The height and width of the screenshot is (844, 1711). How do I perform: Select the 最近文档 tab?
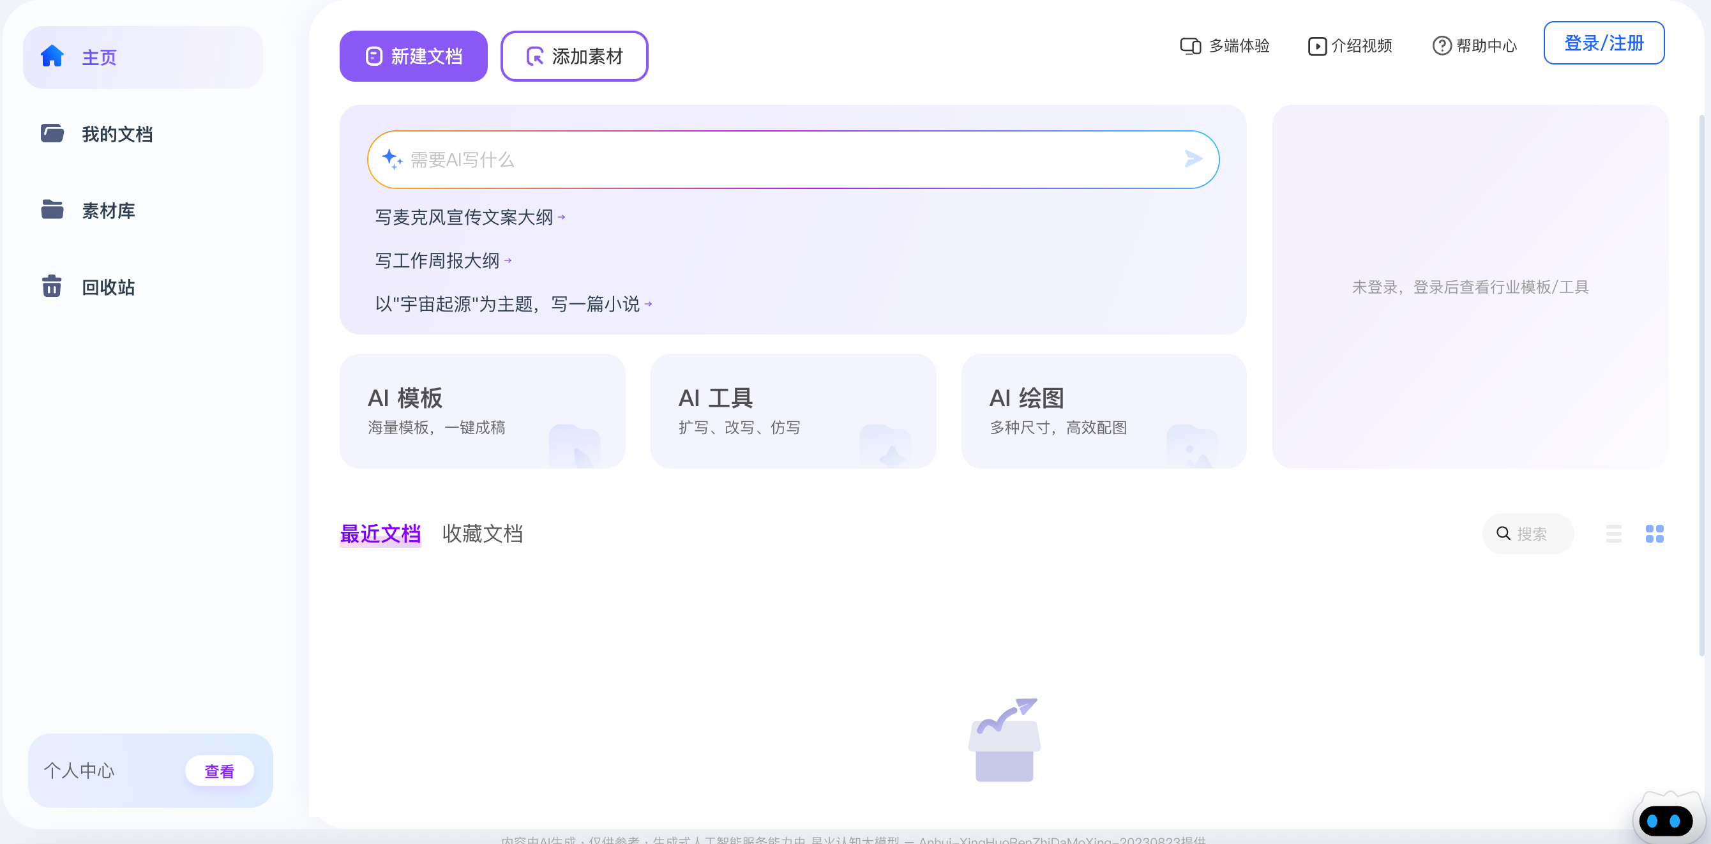pyautogui.click(x=381, y=533)
